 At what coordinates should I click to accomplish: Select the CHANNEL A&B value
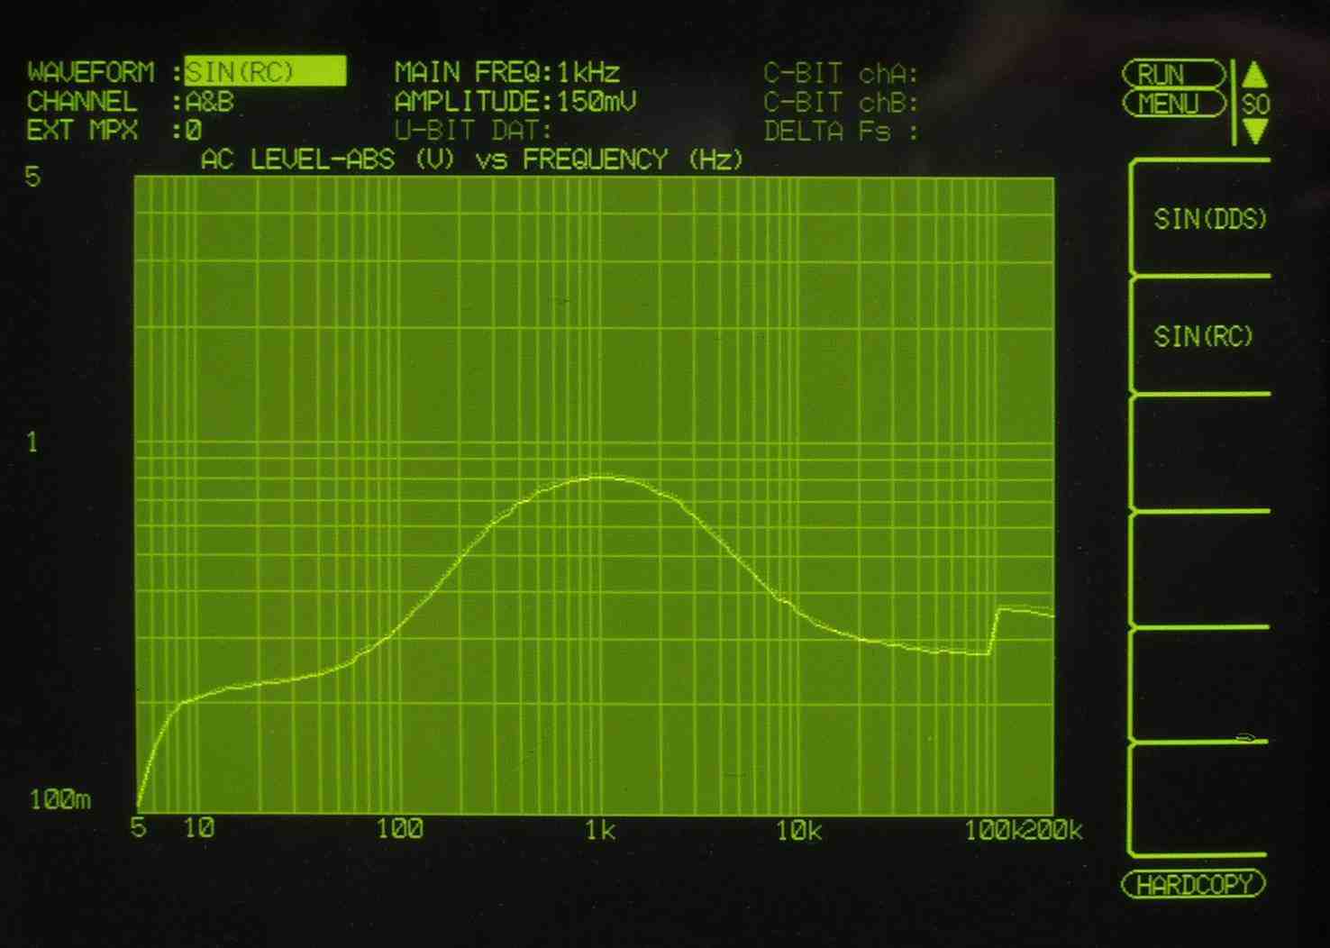click(209, 102)
